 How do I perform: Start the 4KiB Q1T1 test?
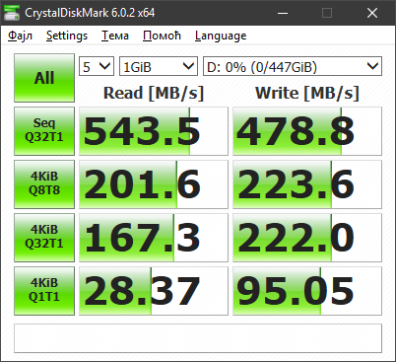pos(44,291)
